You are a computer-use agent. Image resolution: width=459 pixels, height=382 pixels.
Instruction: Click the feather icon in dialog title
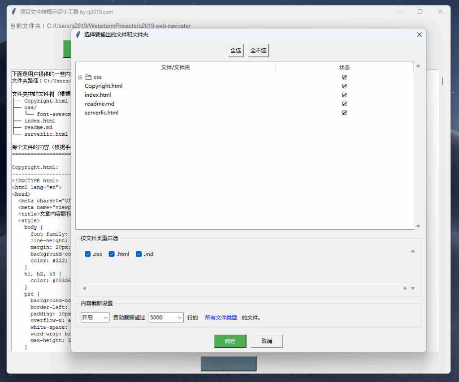[x=78, y=34]
